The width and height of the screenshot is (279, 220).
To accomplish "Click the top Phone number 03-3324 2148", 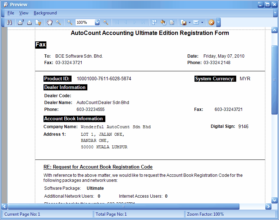I will 217,63.
